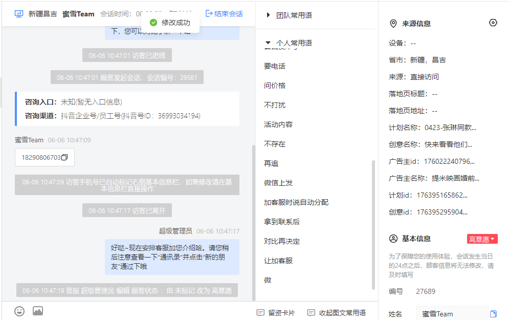The image size is (508, 320).
Task: Click the person icon beside 基本信息
Action: coord(393,239)
